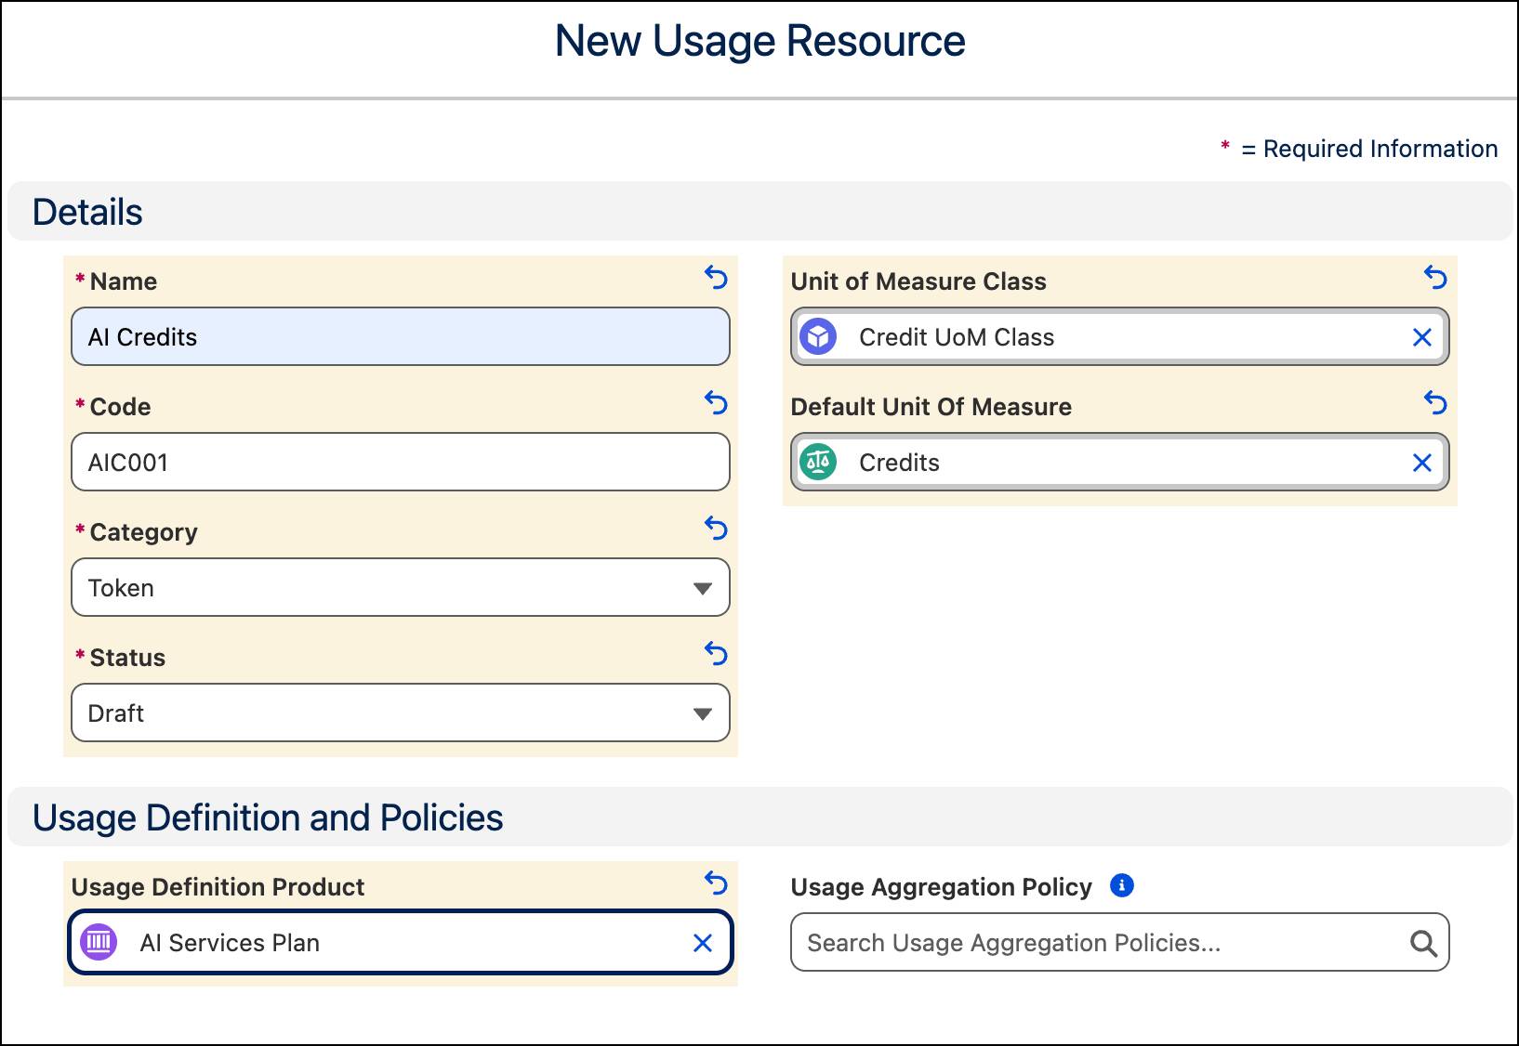The image size is (1519, 1046).
Task: Undo changes to the Status field
Action: click(x=716, y=653)
